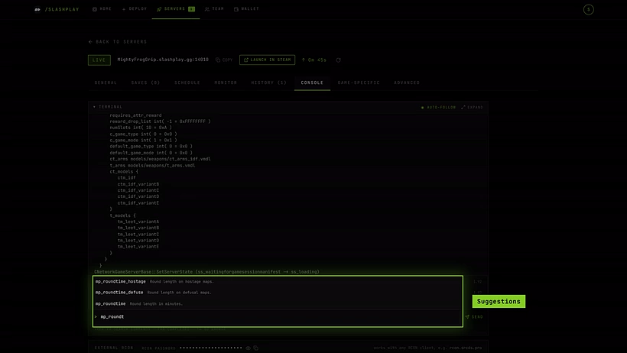Open the Wallet nav item

246,9
